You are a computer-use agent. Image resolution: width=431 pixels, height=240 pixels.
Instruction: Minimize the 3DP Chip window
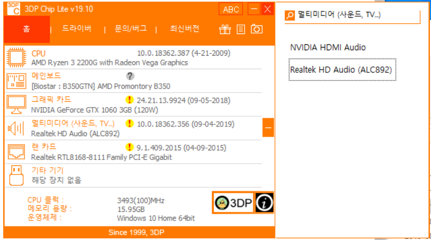(x=254, y=9)
